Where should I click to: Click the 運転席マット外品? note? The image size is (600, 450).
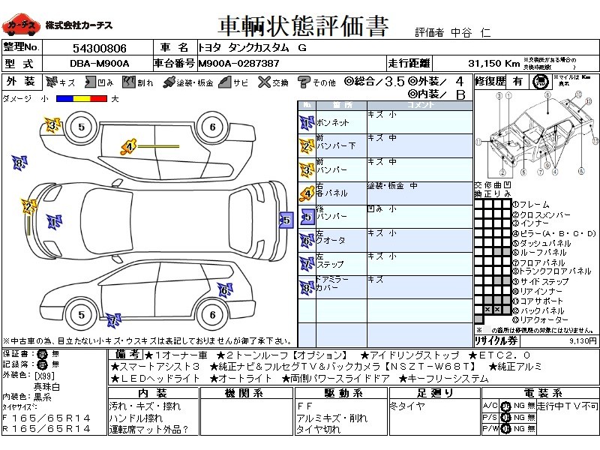[x=148, y=430]
